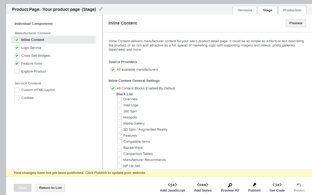Image resolution: width=312 pixels, height=195 pixels.
Task: Blacklist the Hotspots content block
Action: tap(120, 117)
